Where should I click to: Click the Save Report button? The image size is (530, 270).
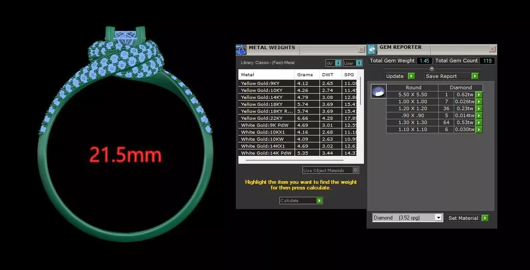(452, 76)
